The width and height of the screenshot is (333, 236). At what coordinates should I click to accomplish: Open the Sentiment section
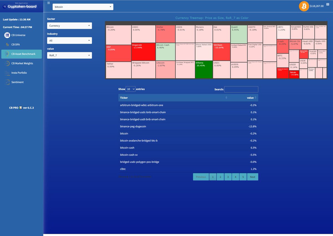(22, 82)
